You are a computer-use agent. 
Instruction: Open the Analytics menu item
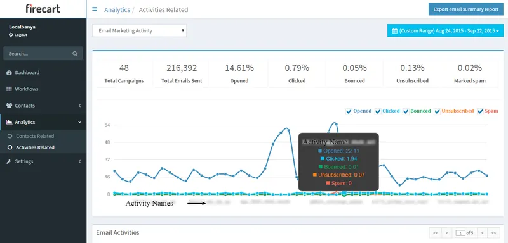[43, 122]
